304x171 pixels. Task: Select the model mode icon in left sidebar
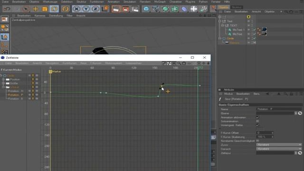(x=5, y=37)
